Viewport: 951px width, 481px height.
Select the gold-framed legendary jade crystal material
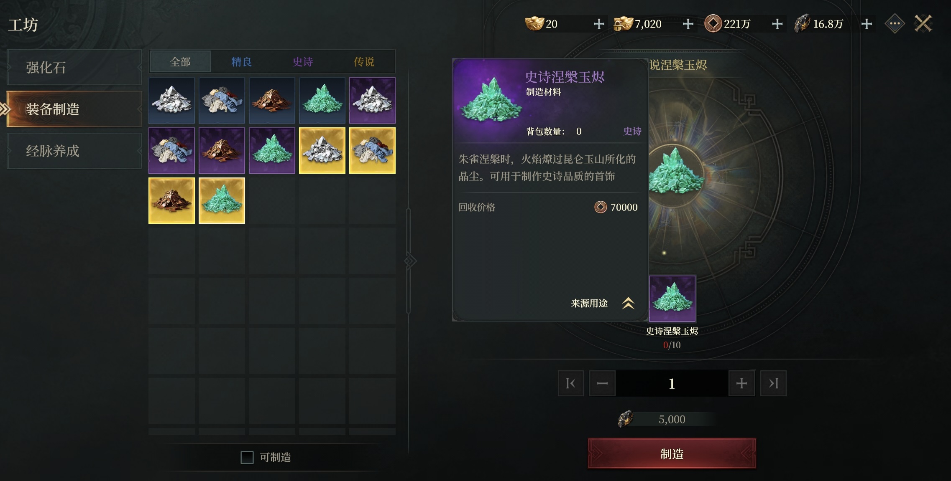coord(222,200)
